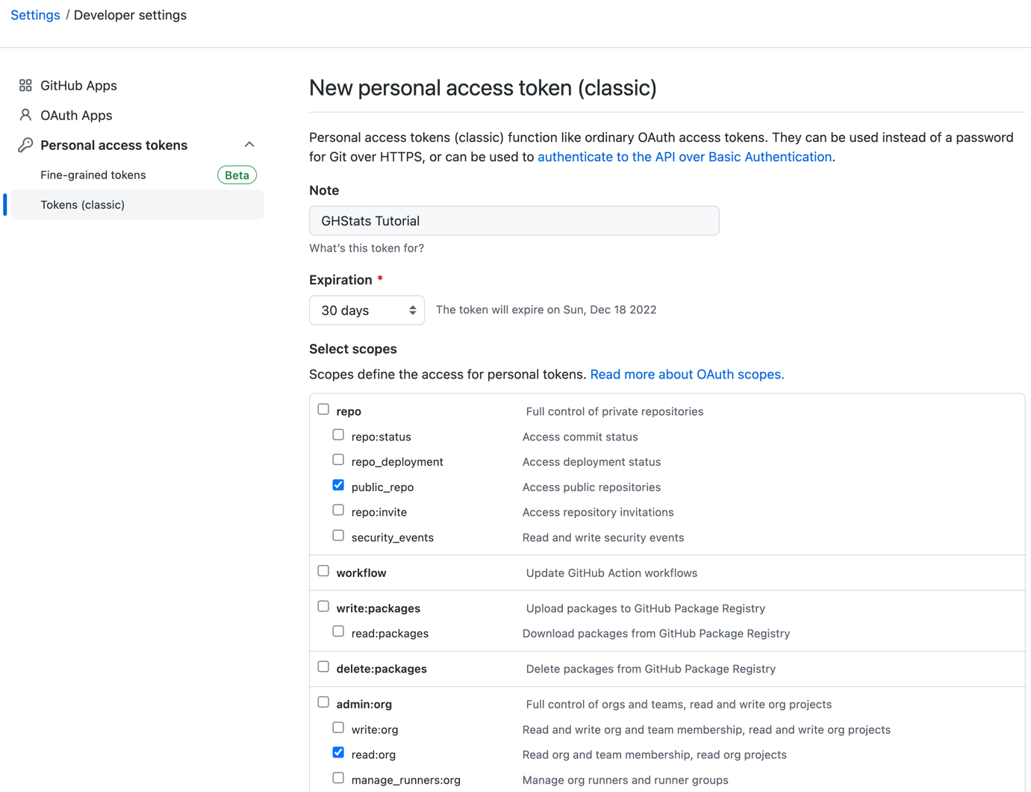Click the Beta badge next to Fine-grained tokens
Image resolution: width=1031 pixels, height=792 pixels.
pos(237,175)
